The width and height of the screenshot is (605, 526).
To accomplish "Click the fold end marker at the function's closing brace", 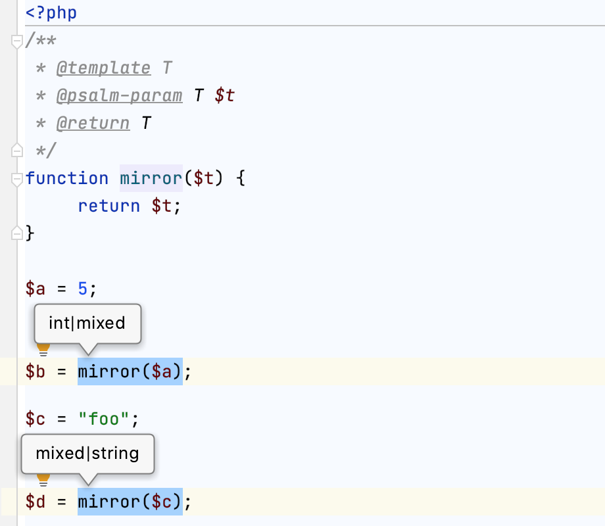I will [x=18, y=233].
